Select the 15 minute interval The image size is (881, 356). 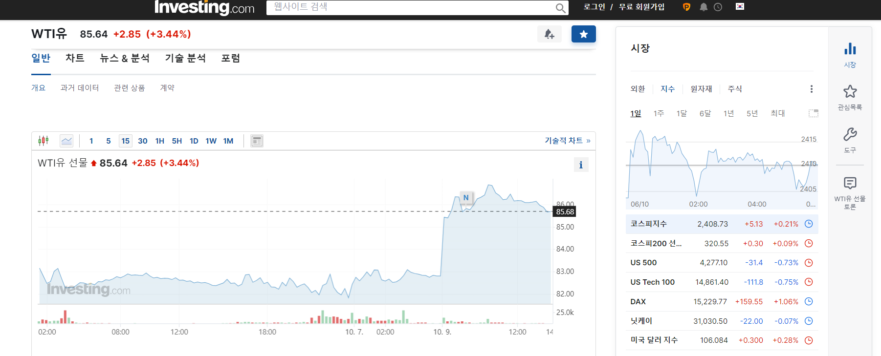[x=126, y=141]
